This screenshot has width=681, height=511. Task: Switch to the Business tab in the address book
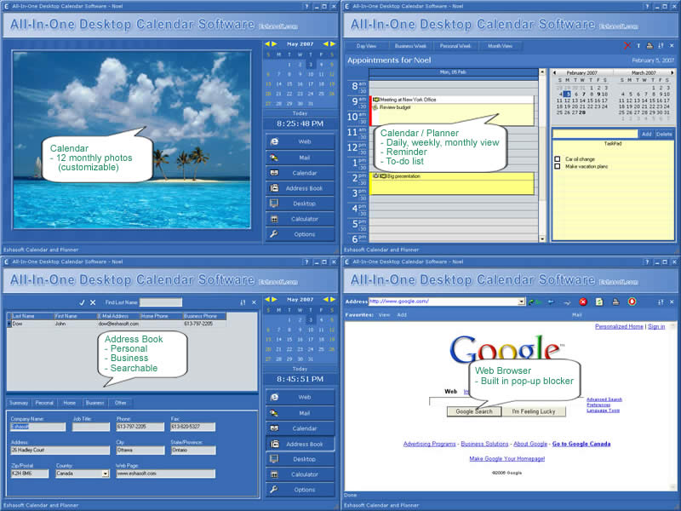94,403
